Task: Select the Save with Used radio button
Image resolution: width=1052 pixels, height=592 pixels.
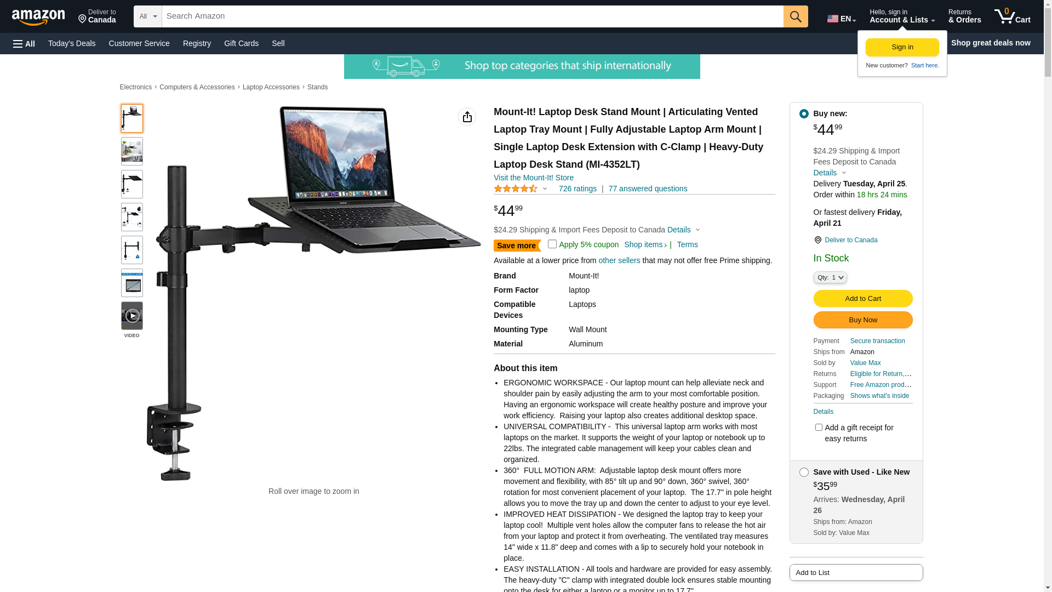Action: [804, 472]
